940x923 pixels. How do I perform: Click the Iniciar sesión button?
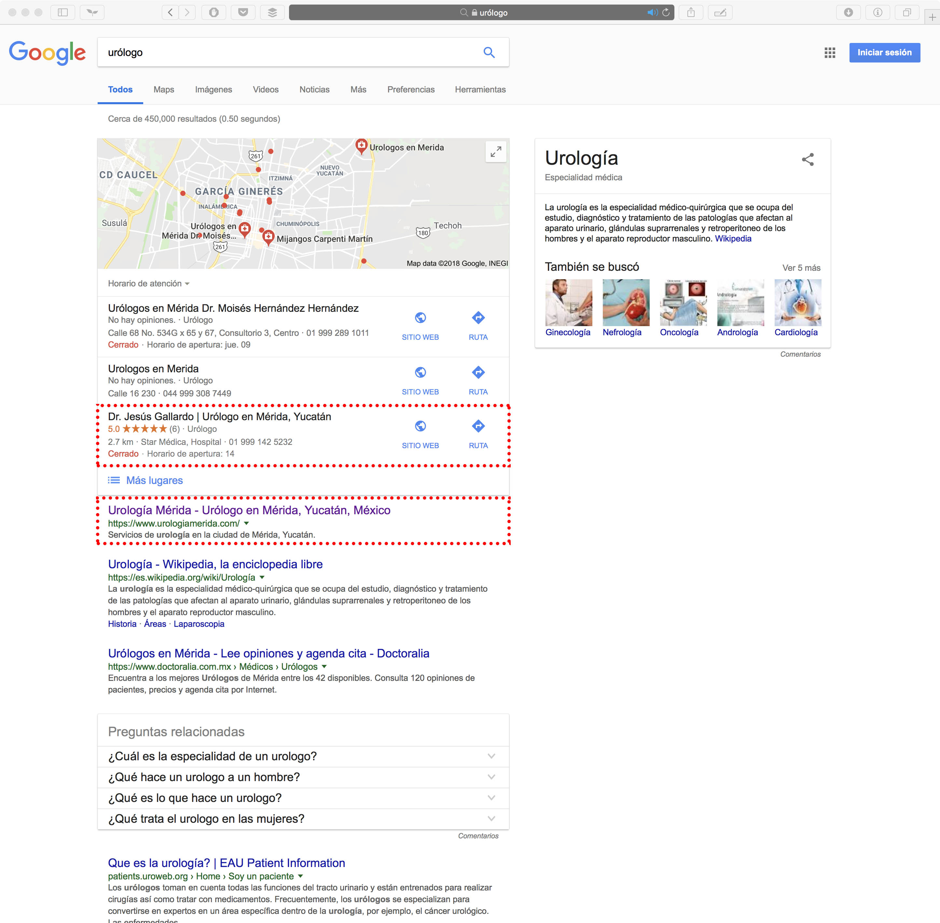click(x=885, y=52)
